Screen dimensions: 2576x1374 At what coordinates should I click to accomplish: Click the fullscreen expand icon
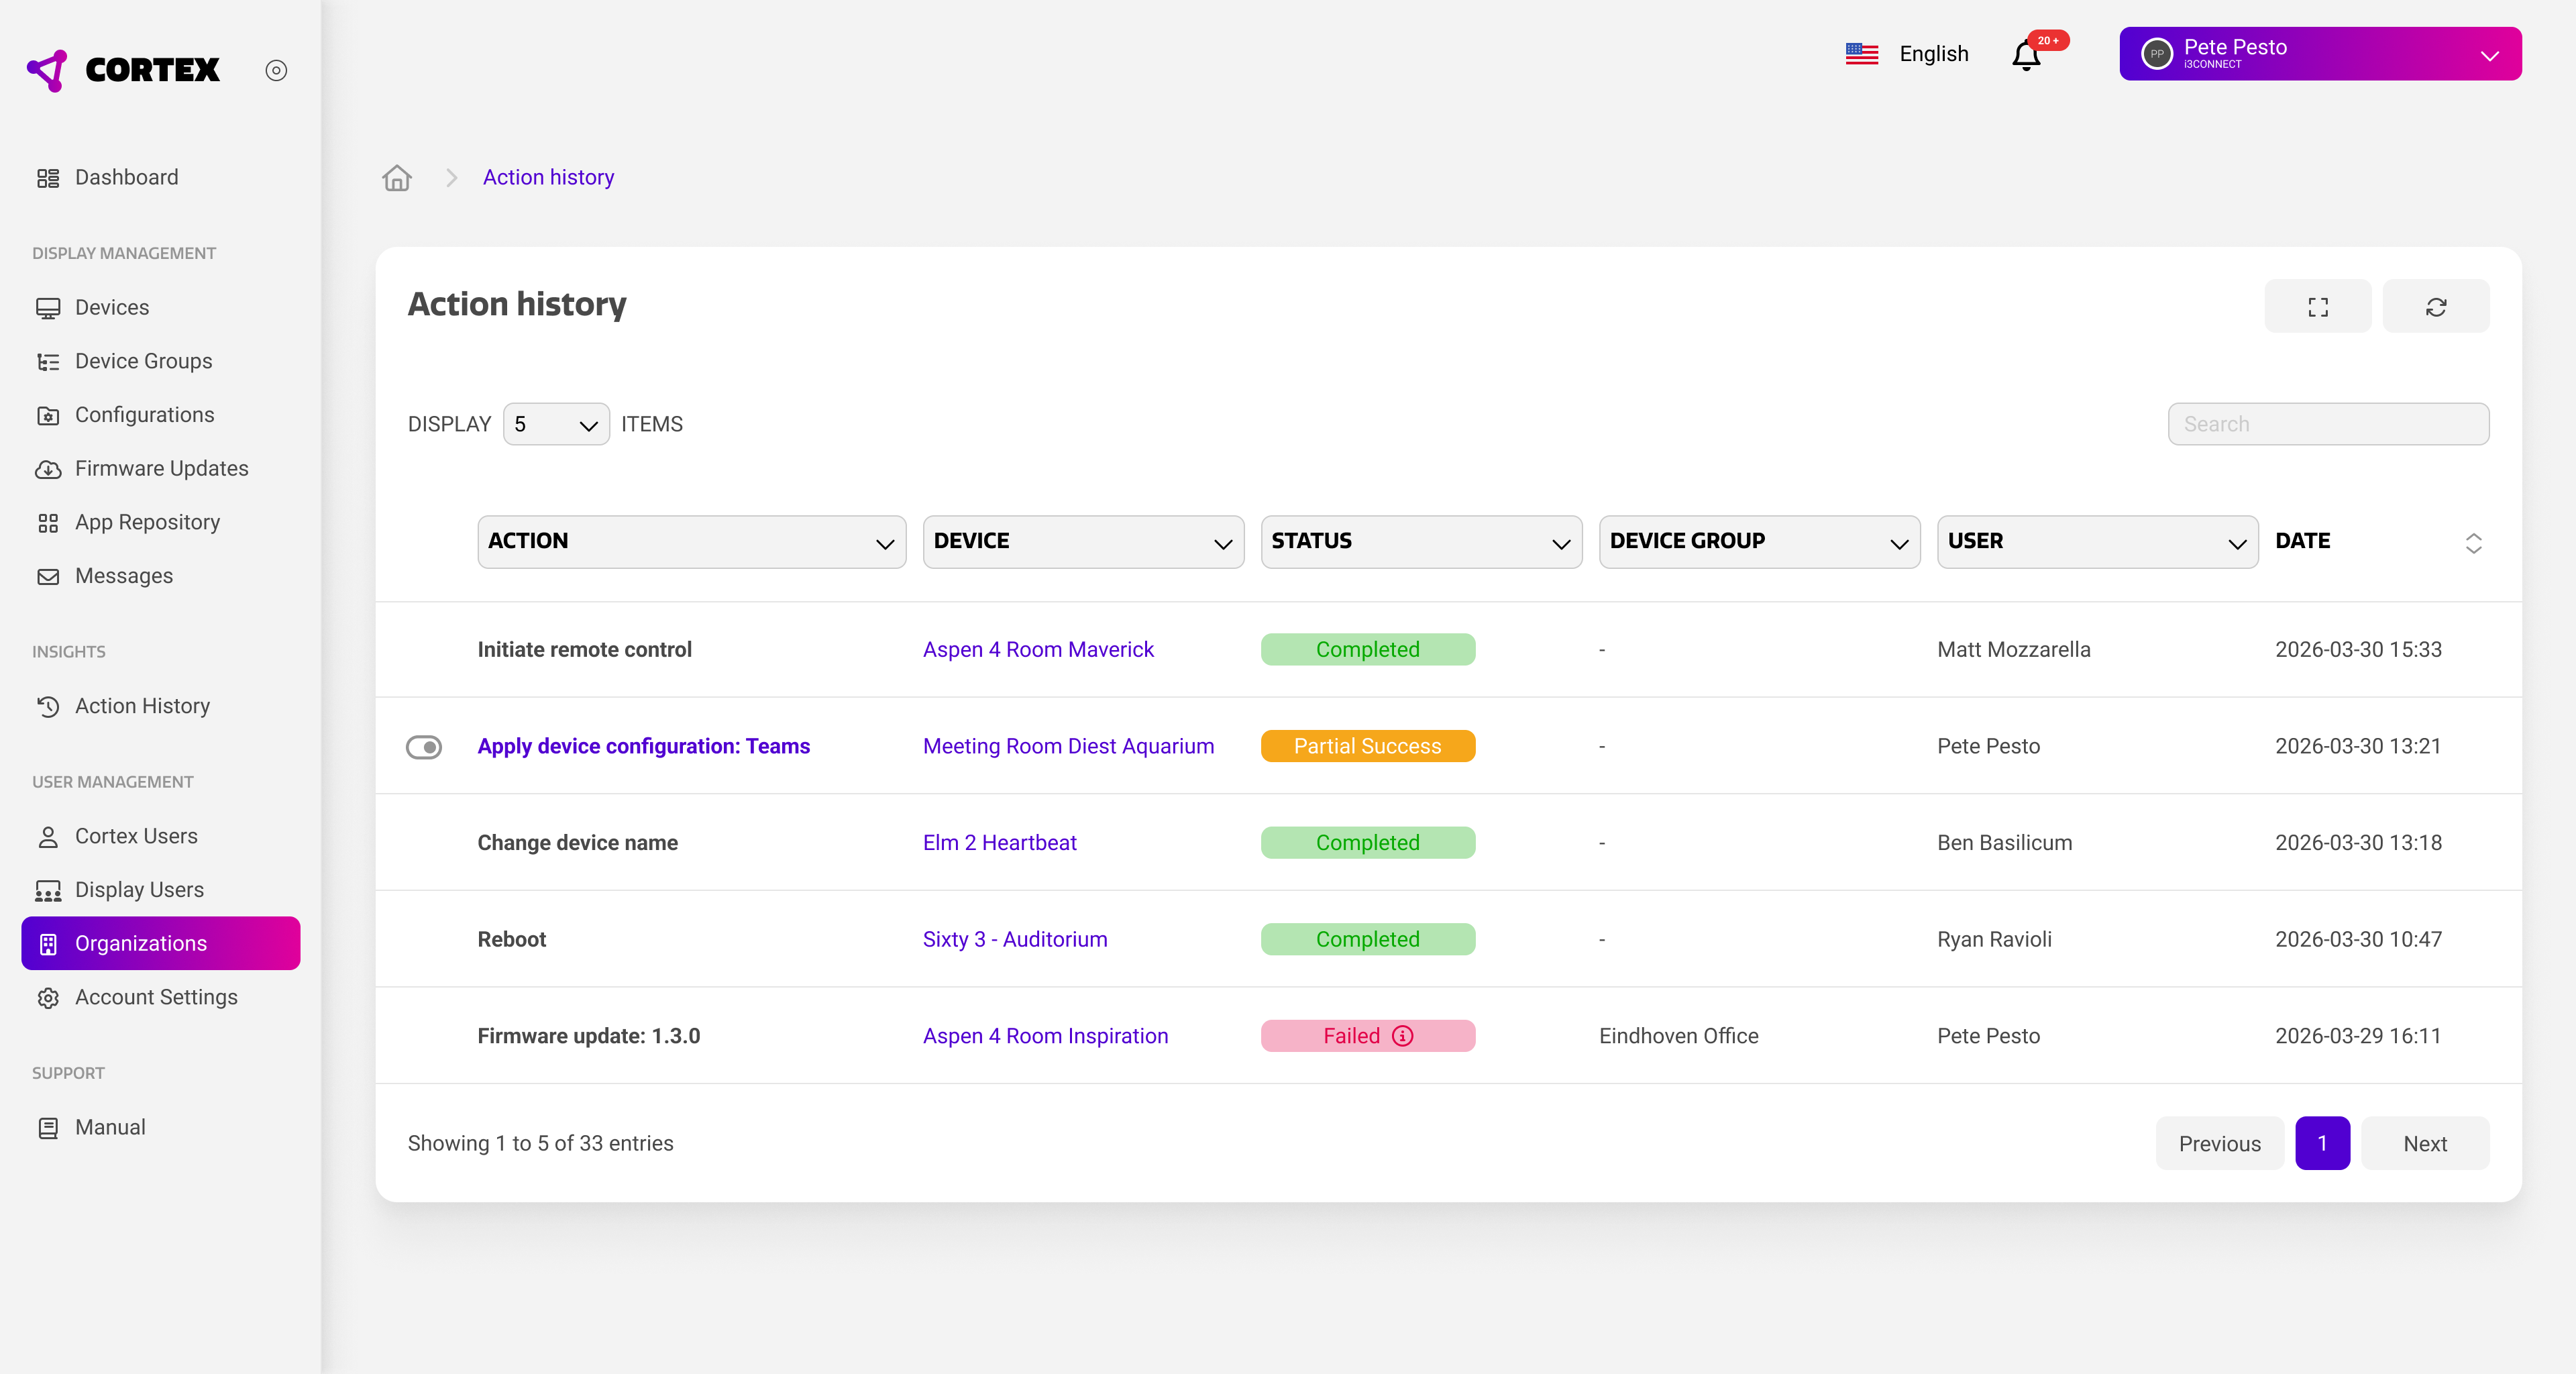coord(2317,307)
